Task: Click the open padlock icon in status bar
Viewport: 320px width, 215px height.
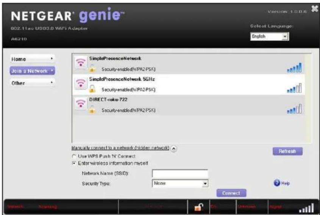Action: click(198, 207)
